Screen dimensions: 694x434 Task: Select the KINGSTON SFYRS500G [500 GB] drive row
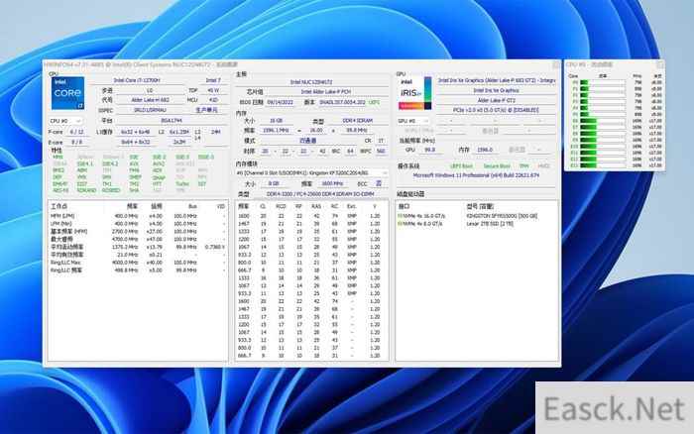(x=476, y=216)
